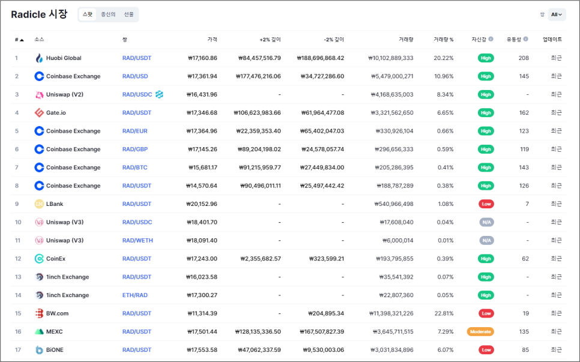Click the Uniswap (V3) logo in the RAD/WETH row
580x362 pixels.
point(39,240)
